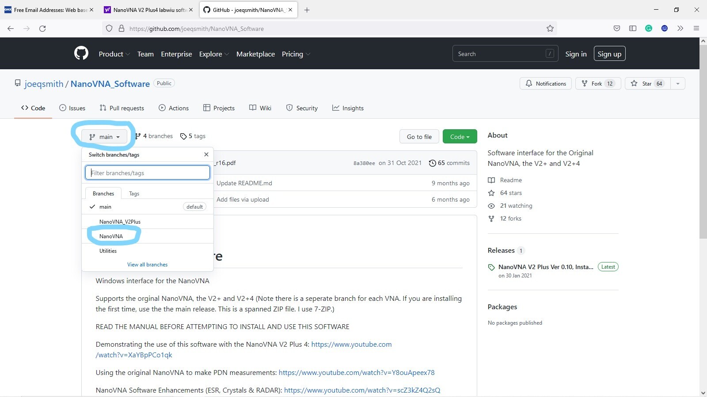The width and height of the screenshot is (707, 397).
Task: Bookmark this page with star icon
Action: [x=550, y=28]
